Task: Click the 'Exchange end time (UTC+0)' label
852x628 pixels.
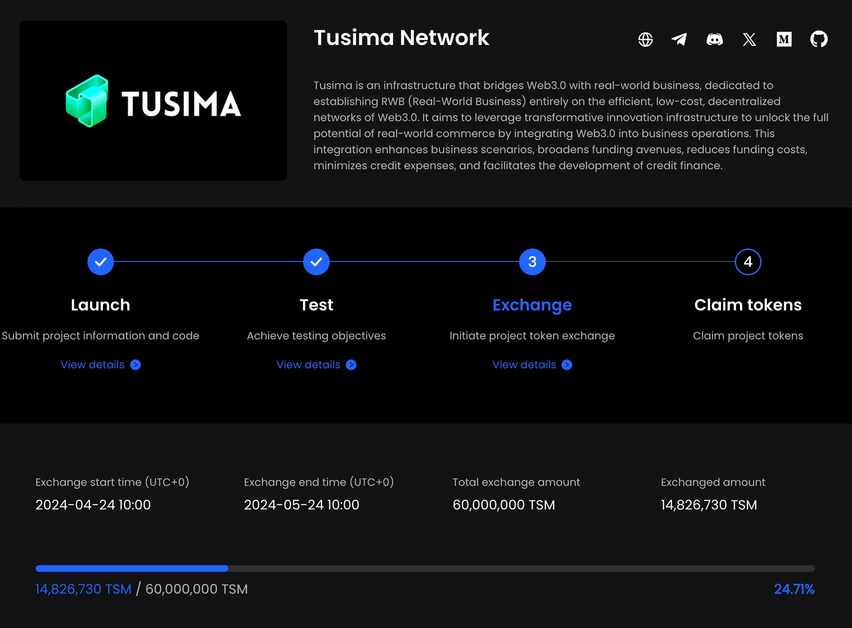Action: 319,482
